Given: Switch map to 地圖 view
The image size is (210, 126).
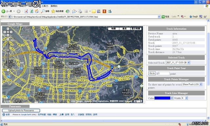Looking at the screenshot, I should click(x=114, y=28).
